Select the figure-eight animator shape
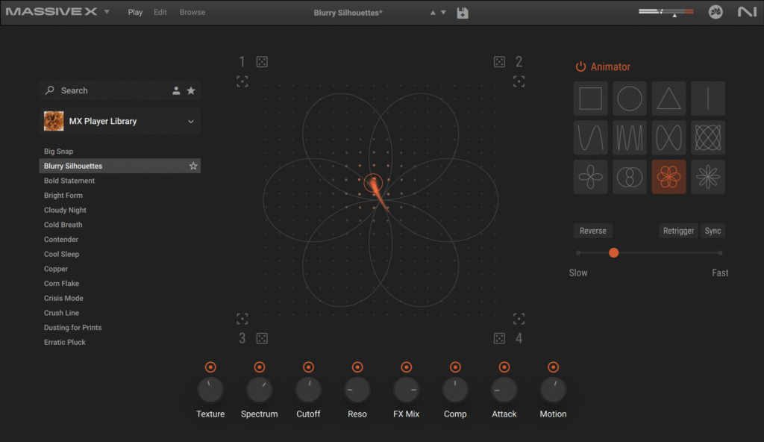The image size is (764, 442). pyautogui.click(x=668, y=137)
